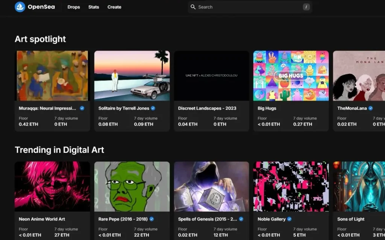Click verified checkmark beside Rare Pepe (2016 - 2018)
Image resolution: width=385 pixels, height=240 pixels.
(152, 219)
